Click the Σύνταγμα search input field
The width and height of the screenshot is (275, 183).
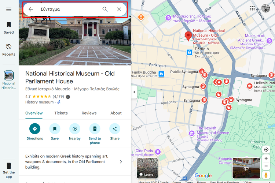[x=69, y=9]
